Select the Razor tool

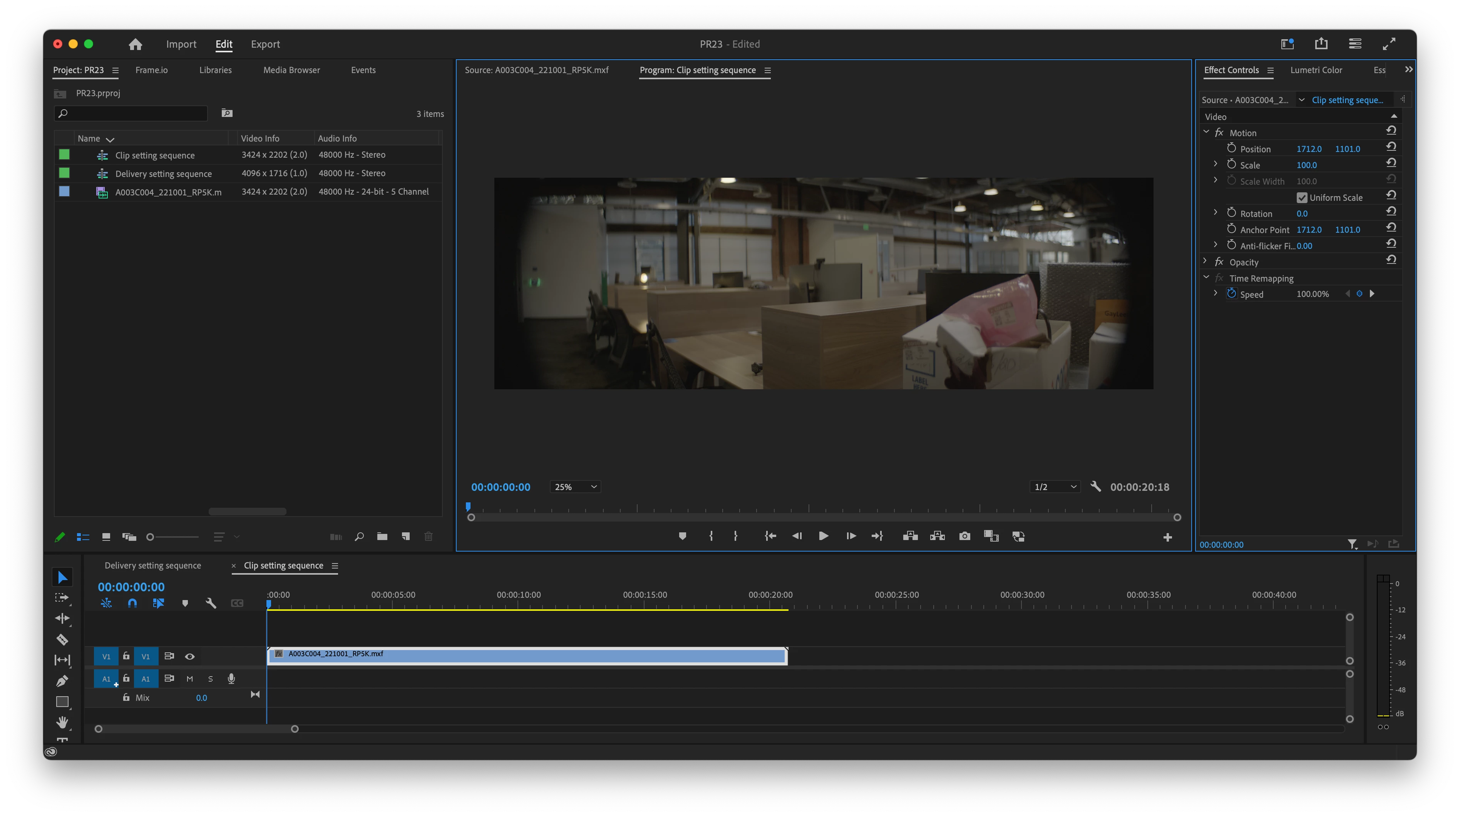click(62, 640)
